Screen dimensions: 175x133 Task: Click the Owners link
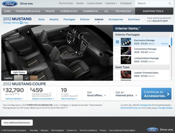[x=80, y=3]
